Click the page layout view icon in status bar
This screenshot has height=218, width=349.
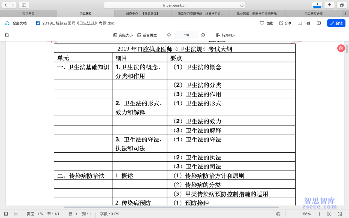(x=6, y=214)
